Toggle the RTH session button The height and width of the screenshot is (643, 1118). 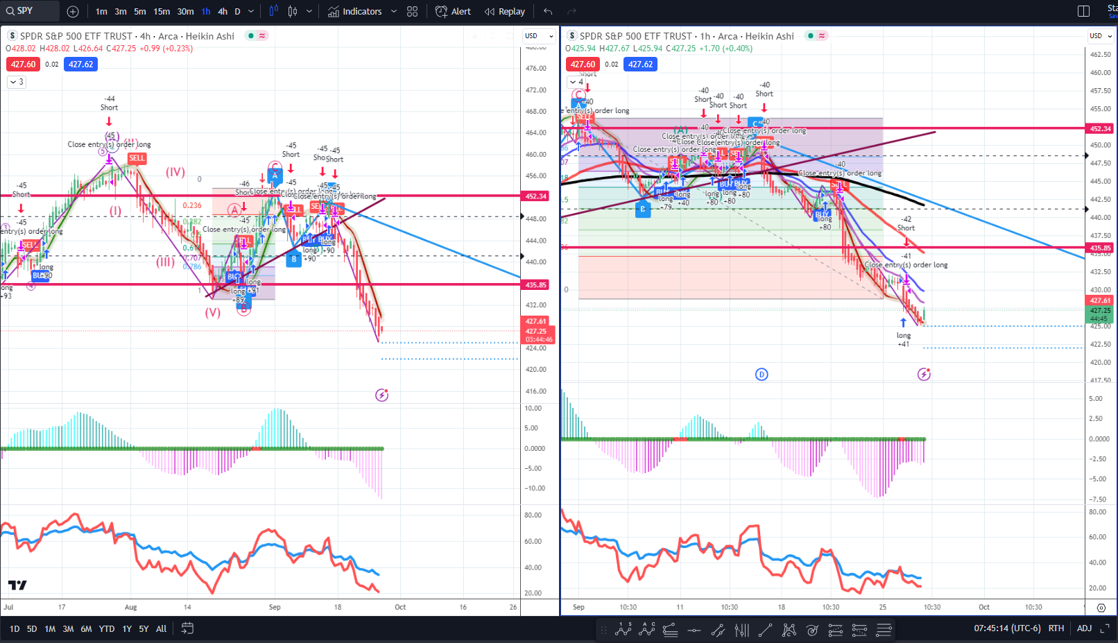1056,628
